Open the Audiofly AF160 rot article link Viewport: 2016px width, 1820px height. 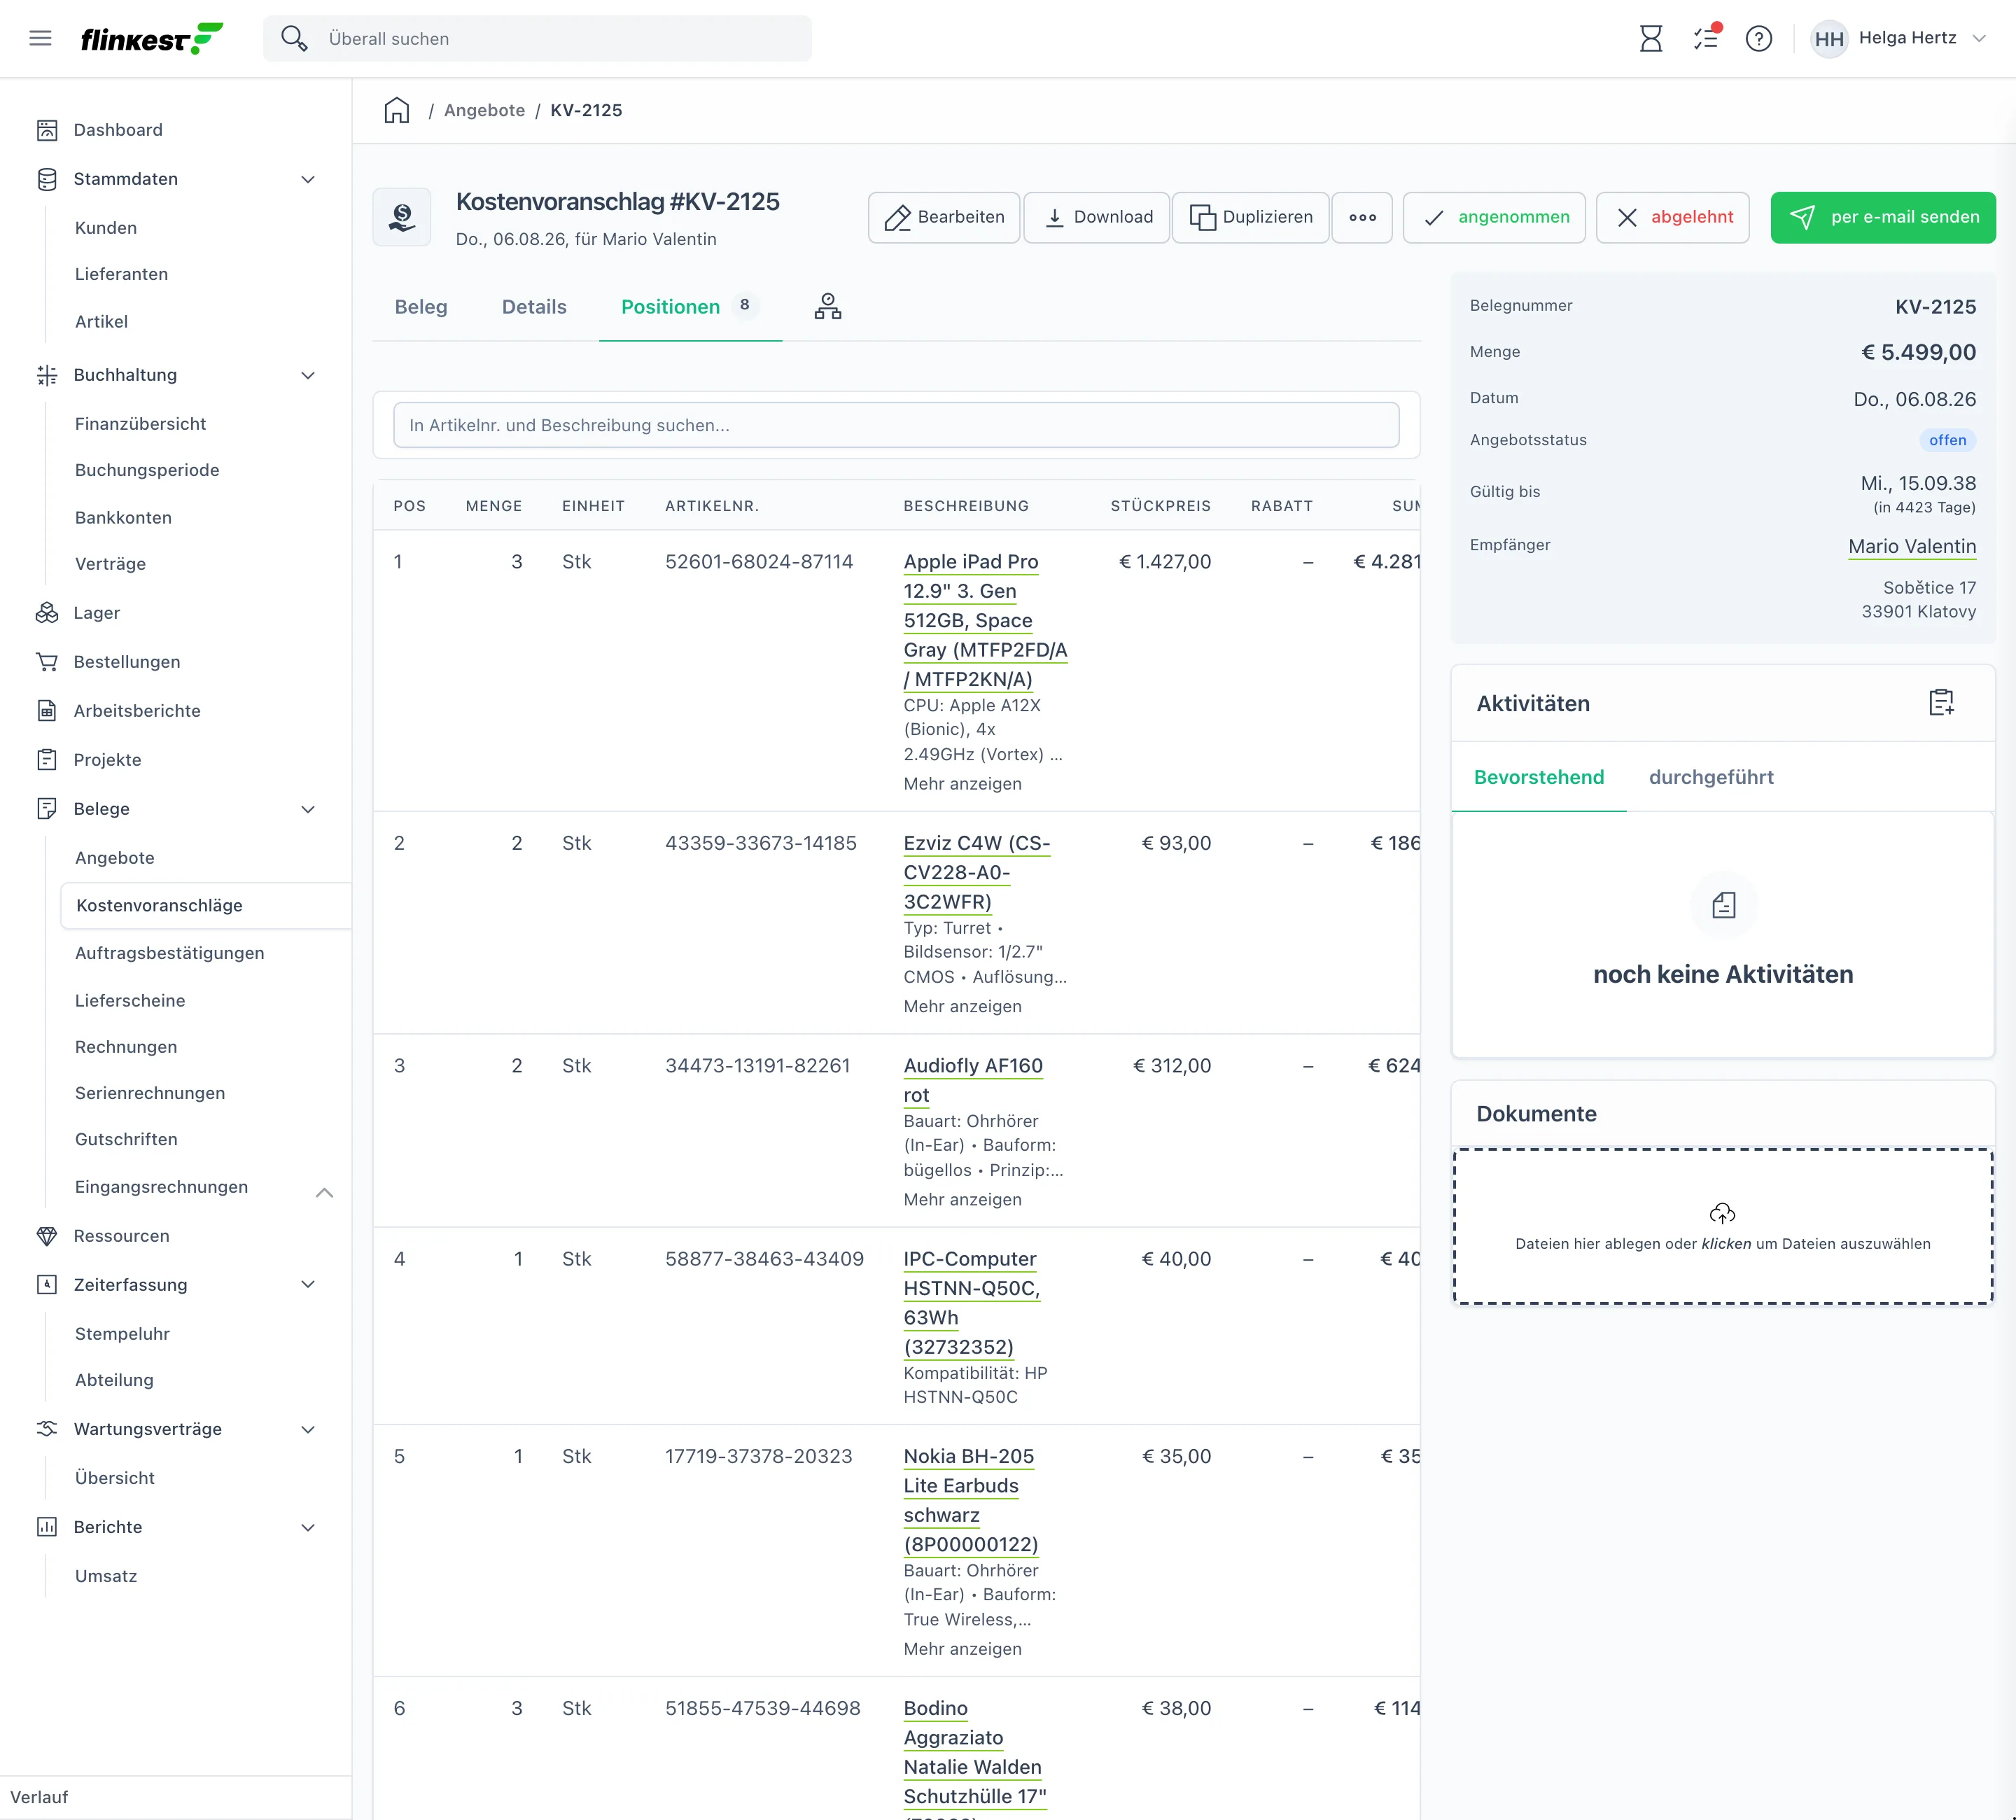point(973,1080)
